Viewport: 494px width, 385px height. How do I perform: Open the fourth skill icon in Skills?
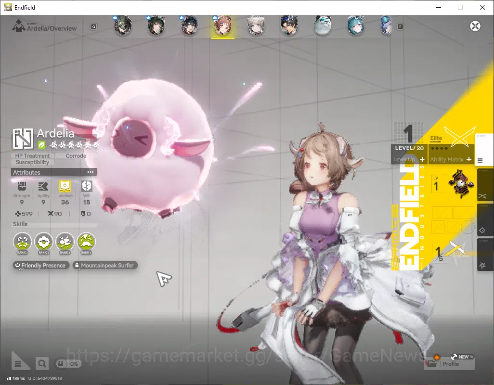point(86,242)
